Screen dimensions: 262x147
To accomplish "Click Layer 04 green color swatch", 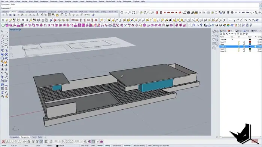I will click(x=250, y=49).
